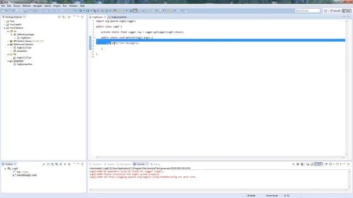Open the Run button dropdown arrow

click(90, 11)
